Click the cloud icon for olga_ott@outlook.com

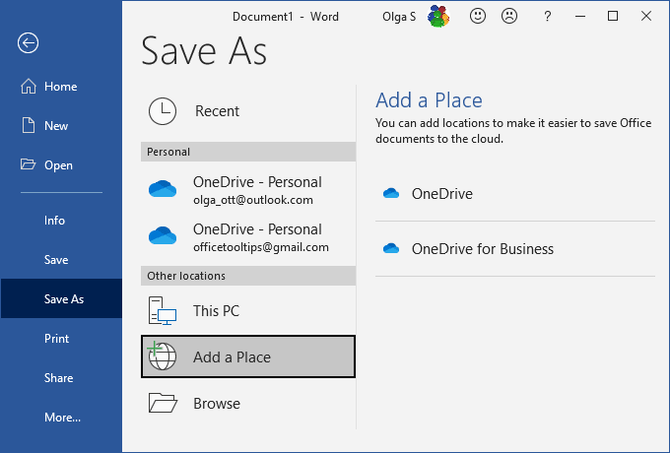coord(163,189)
